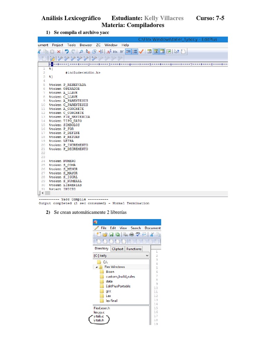Run user tool 6 wrench icon
The image size is (266, 355).
pos(94,59)
